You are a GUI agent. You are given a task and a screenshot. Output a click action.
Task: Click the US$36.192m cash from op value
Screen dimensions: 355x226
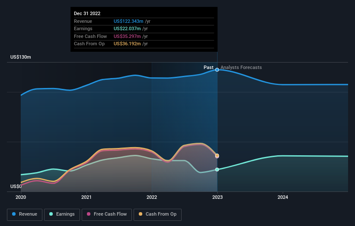point(127,44)
